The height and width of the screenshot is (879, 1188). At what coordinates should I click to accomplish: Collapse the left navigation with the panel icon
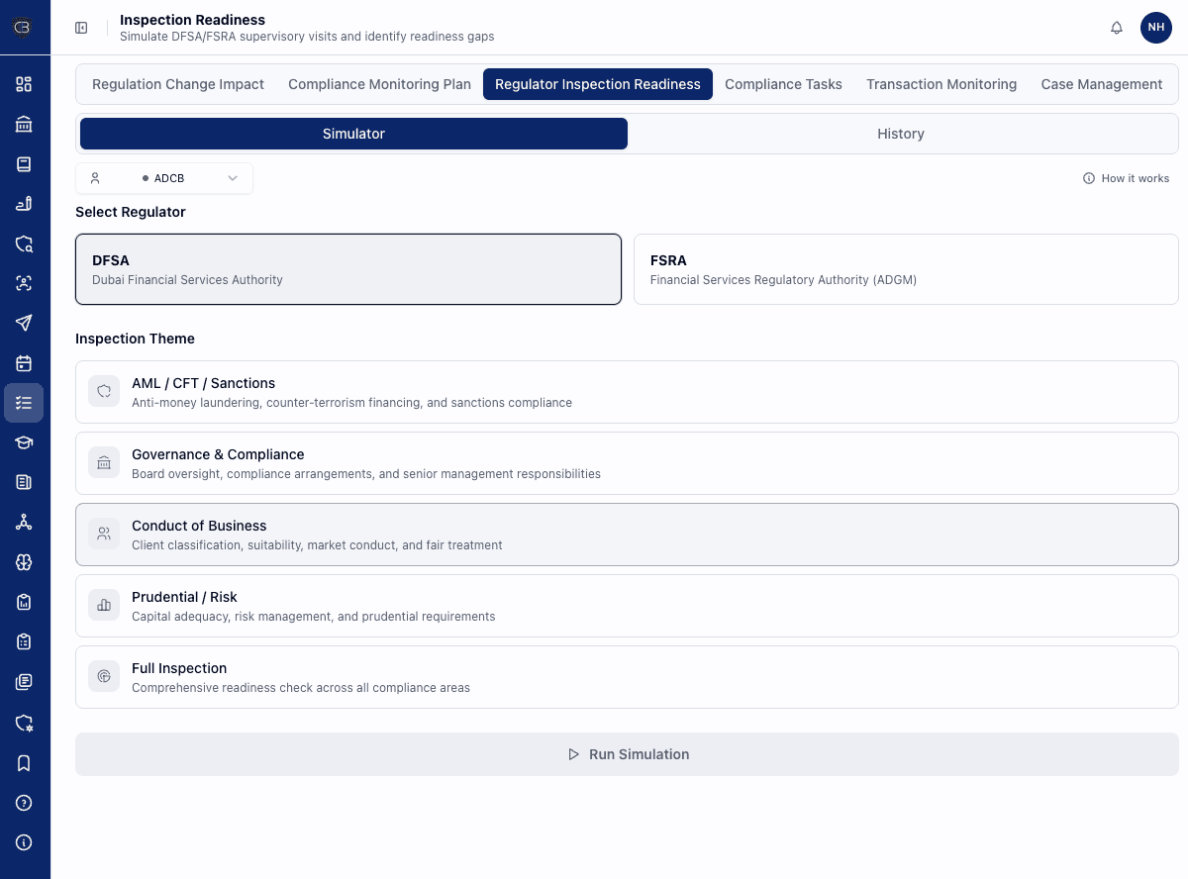[x=81, y=28]
